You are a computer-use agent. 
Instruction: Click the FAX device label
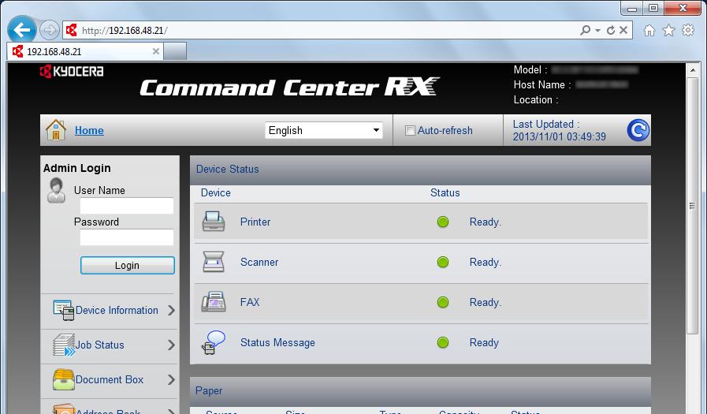250,302
